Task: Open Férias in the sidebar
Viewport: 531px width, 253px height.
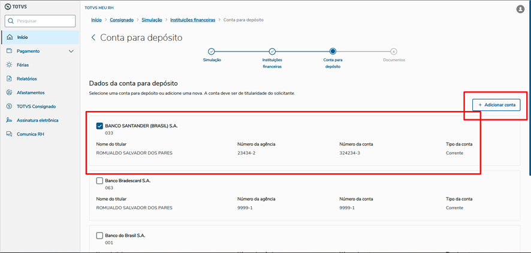Action: click(40, 65)
